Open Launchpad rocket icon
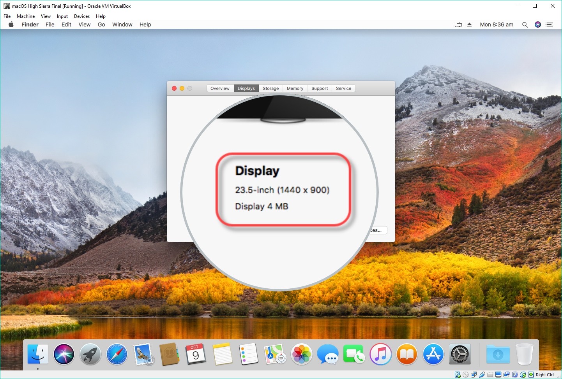Image resolution: width=562 pixels, height=379 pixels. point(90,354)
